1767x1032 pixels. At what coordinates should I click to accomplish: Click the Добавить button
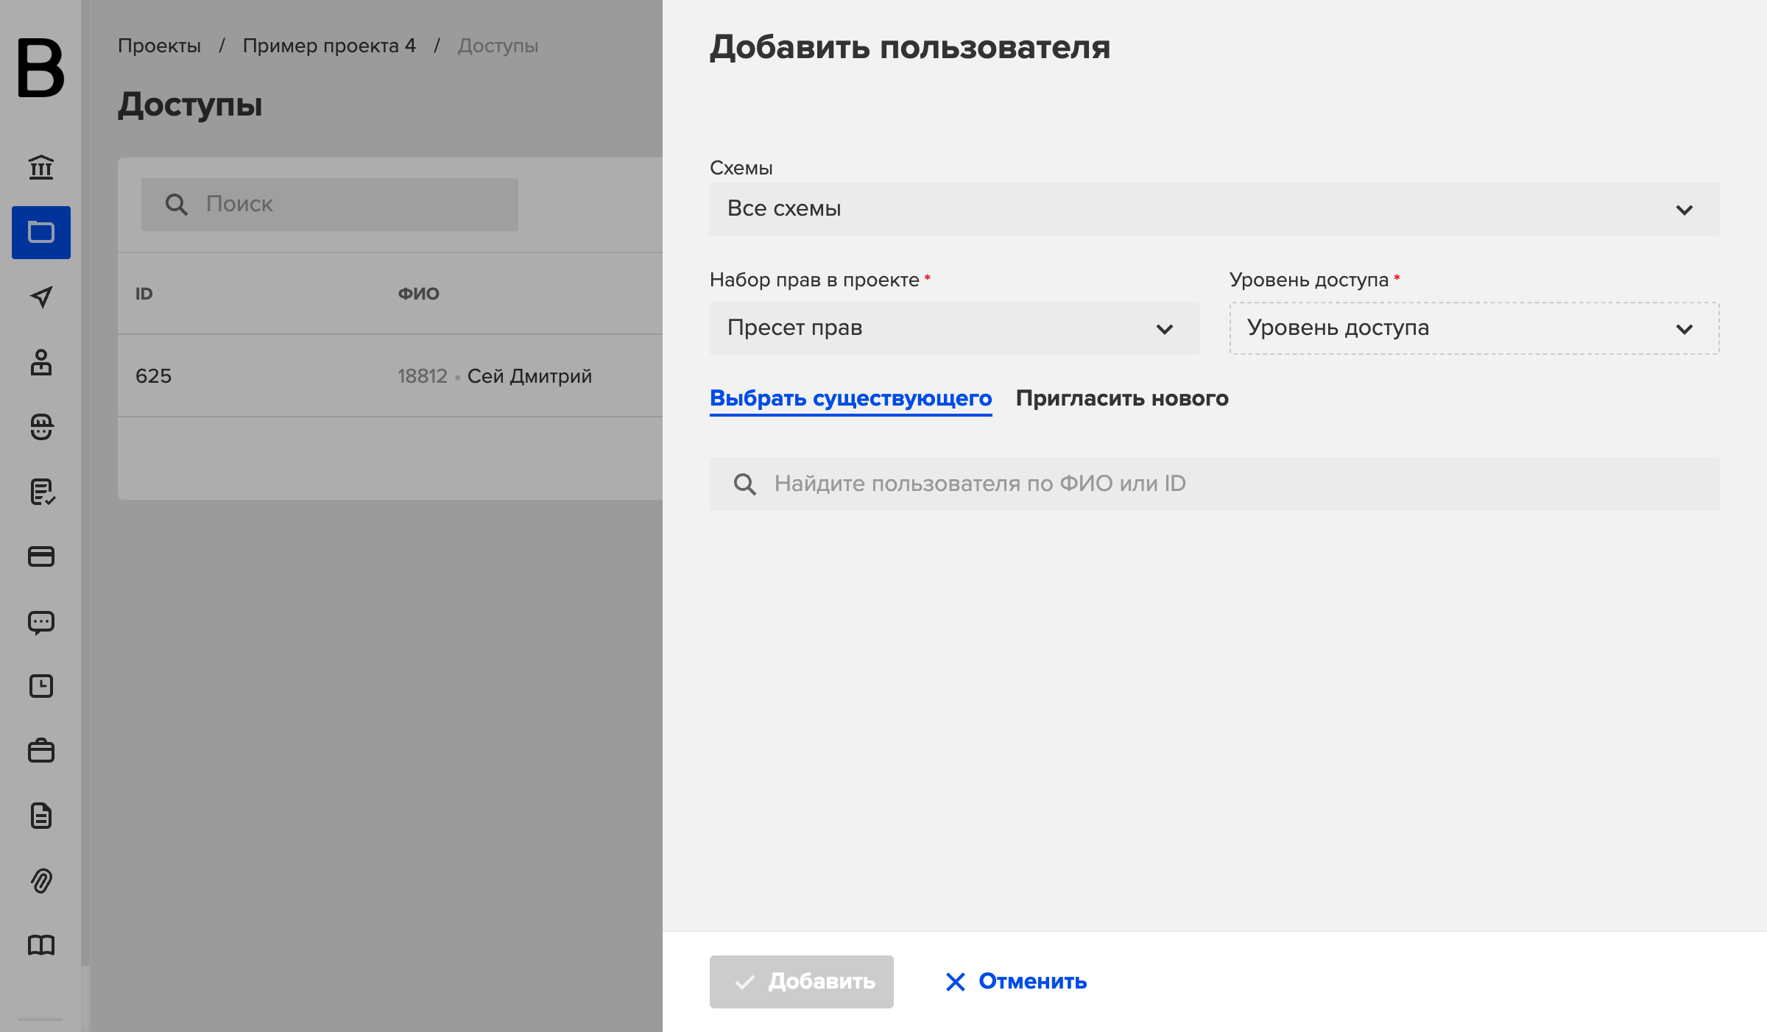(802, 982)
